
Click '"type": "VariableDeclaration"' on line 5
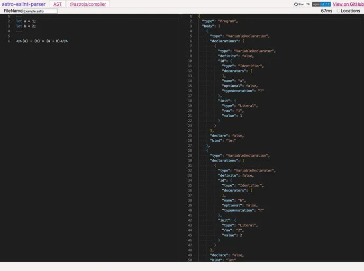(x=240, y=36)
